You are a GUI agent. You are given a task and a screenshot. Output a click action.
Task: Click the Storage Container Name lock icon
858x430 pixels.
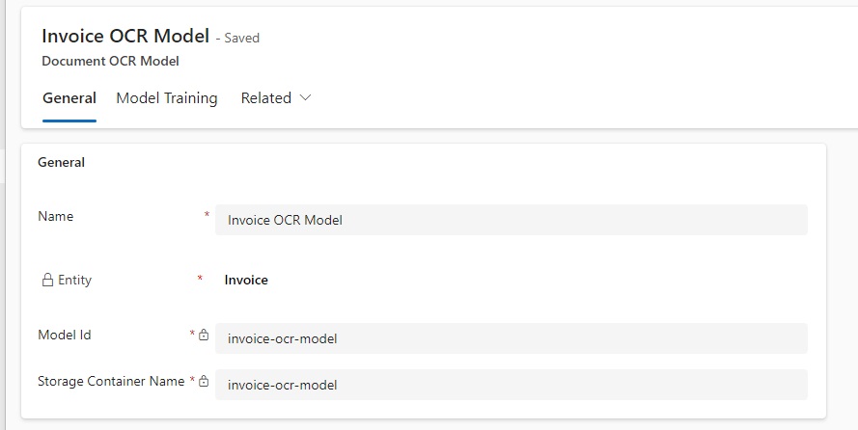click(204, 382)
